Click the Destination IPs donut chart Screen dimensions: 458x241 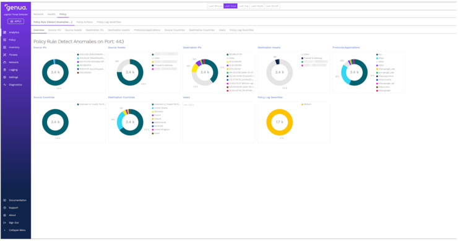tap(205, 72)
